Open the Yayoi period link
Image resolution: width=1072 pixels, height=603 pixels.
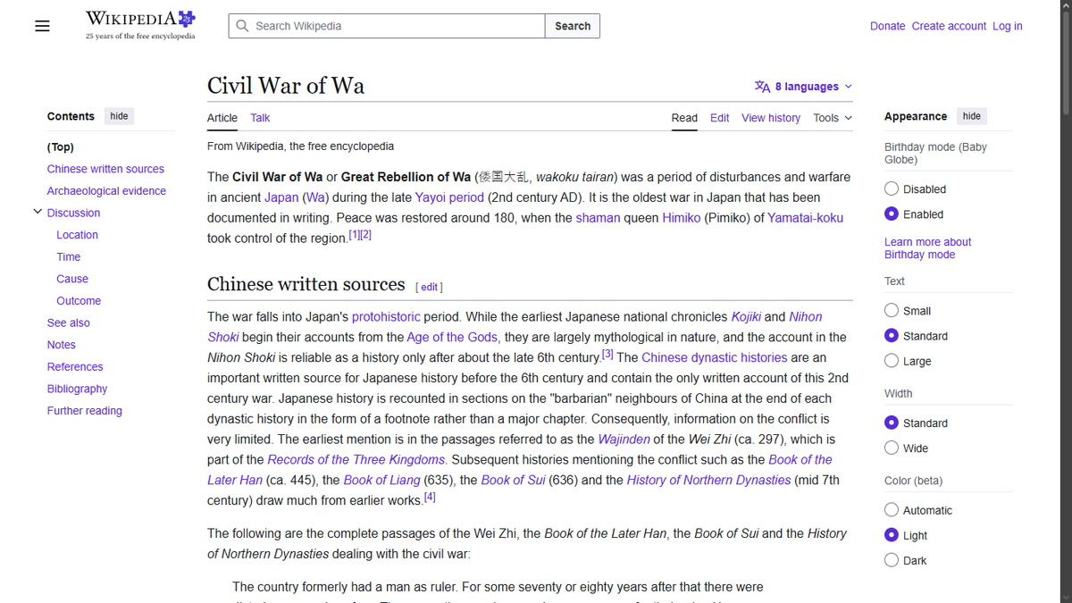[x=449, y=197]
